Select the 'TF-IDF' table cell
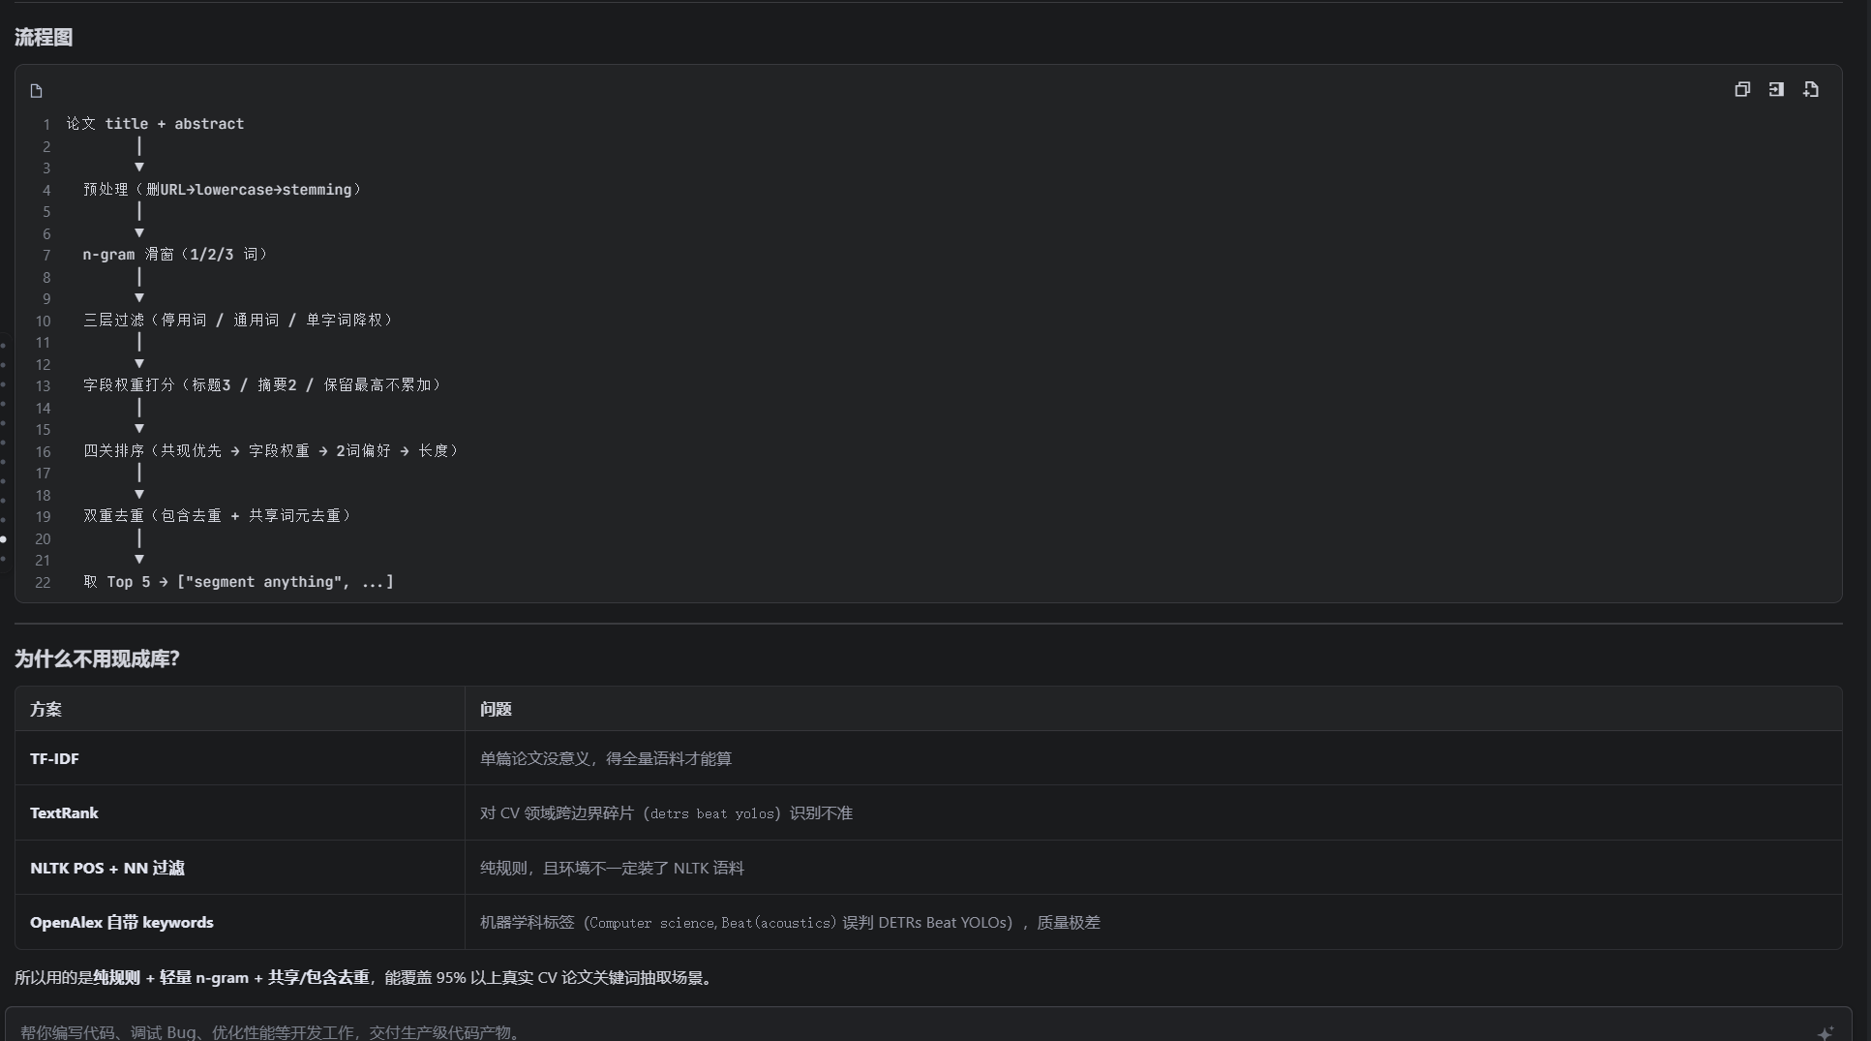 (x=240, y=758)
